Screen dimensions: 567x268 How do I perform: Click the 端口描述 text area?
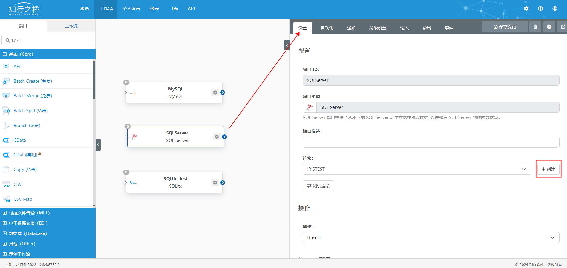click(x=431, y=142)
